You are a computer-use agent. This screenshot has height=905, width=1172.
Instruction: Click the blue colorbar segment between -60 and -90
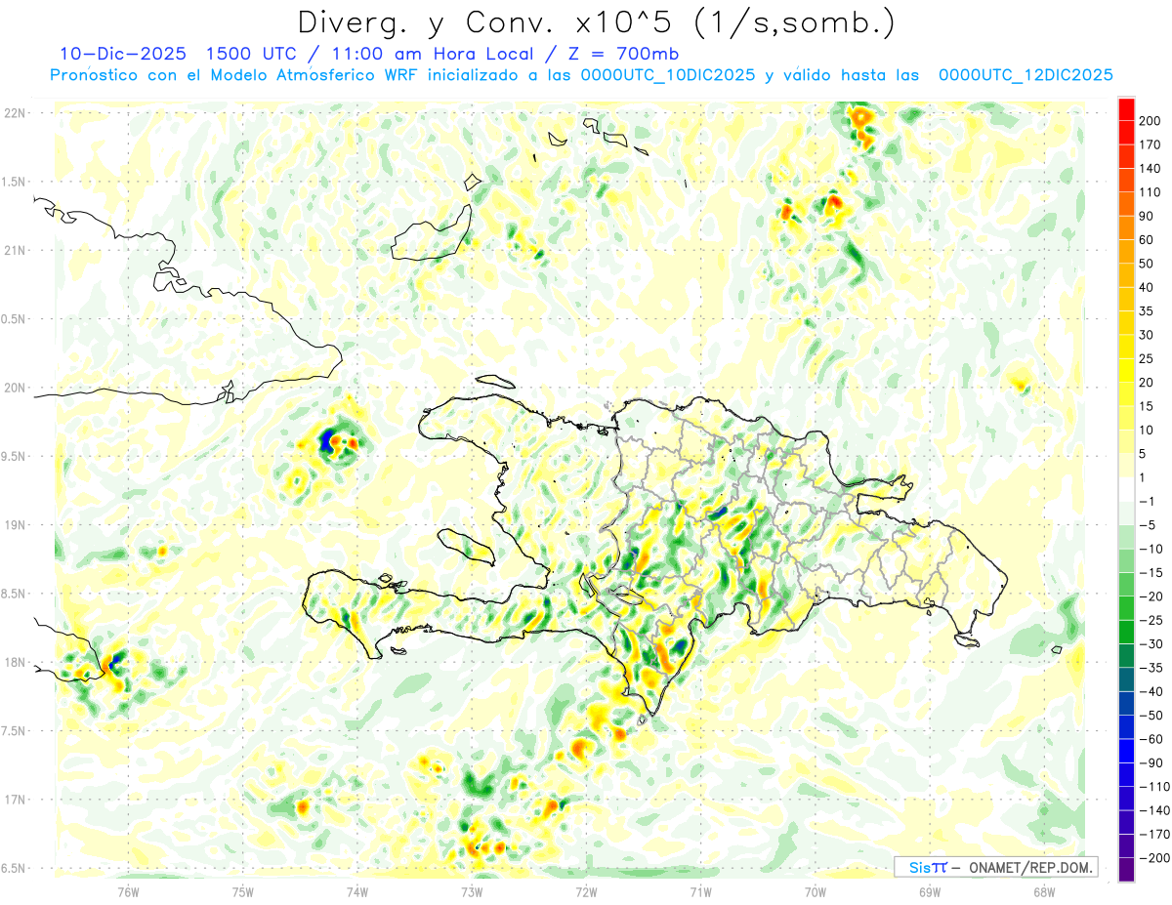point(1127,751)
